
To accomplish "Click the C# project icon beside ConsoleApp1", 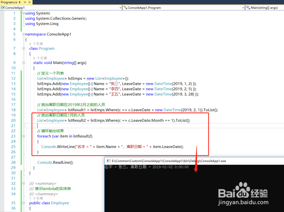I will pyautogui.click(x=3, y=8).
